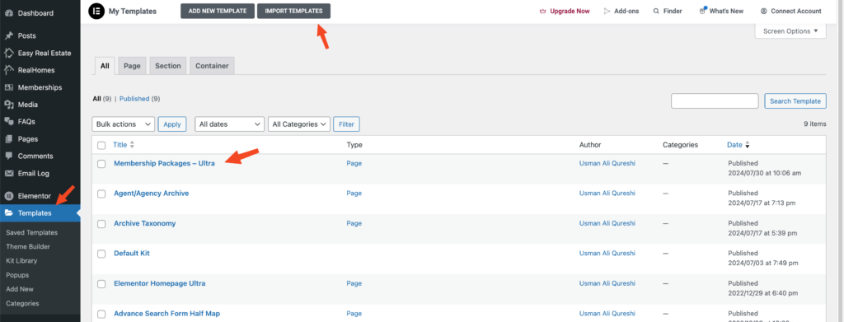Viewport: 844px width, 322px height.
Task: Open the Bulk actions dropdown
Action: point(124,124)
